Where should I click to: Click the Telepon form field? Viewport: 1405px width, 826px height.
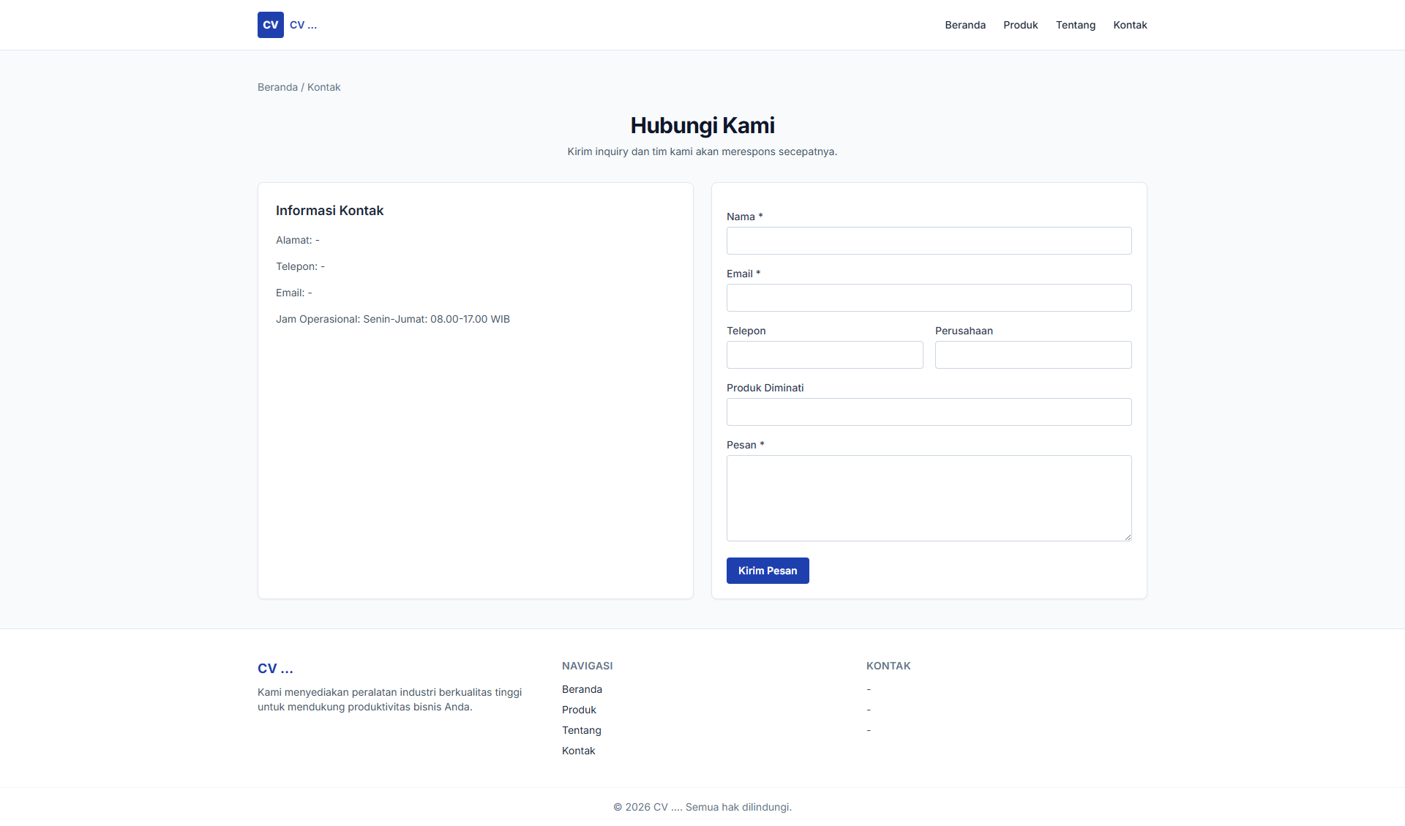click(824, 355)
